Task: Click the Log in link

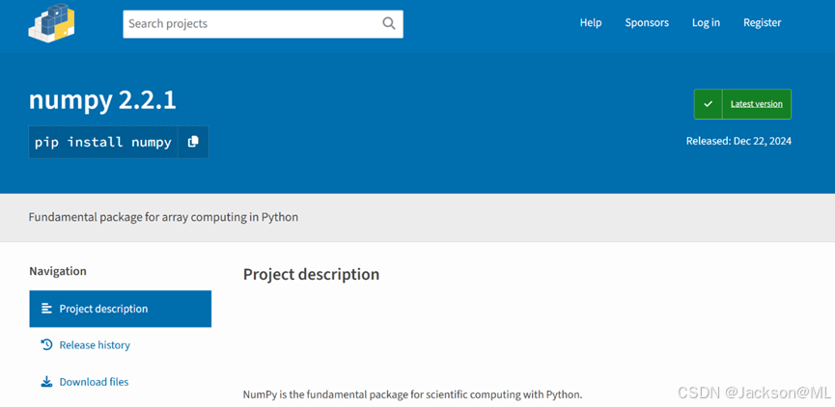Action: [706, 23]
